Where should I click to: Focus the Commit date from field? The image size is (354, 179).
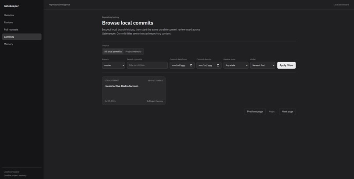[x=182, y=65]
